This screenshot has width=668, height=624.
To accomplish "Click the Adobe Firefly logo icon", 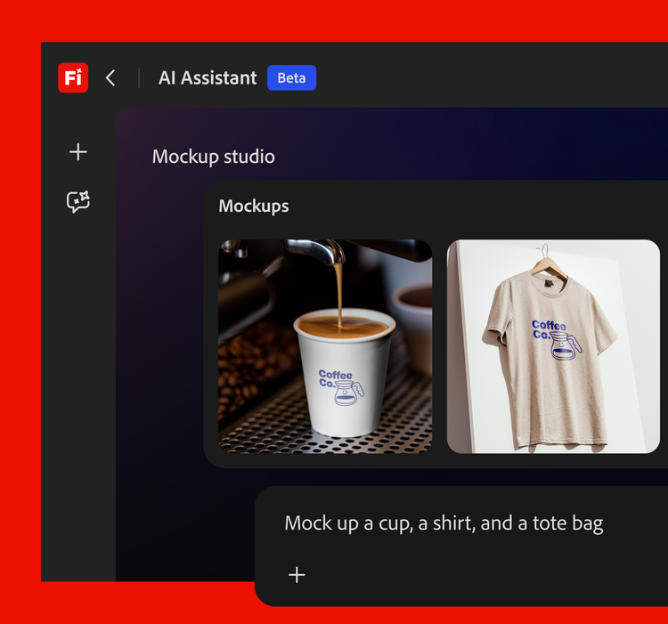I will pos(73,77).
